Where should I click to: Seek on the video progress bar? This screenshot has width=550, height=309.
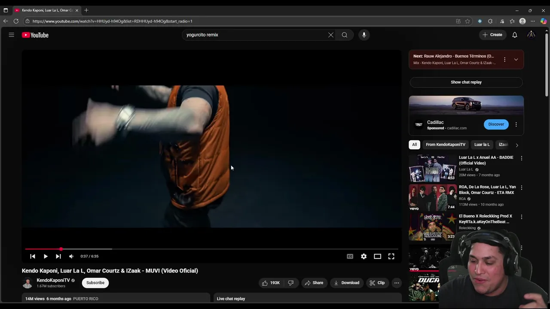coord(211,249)
